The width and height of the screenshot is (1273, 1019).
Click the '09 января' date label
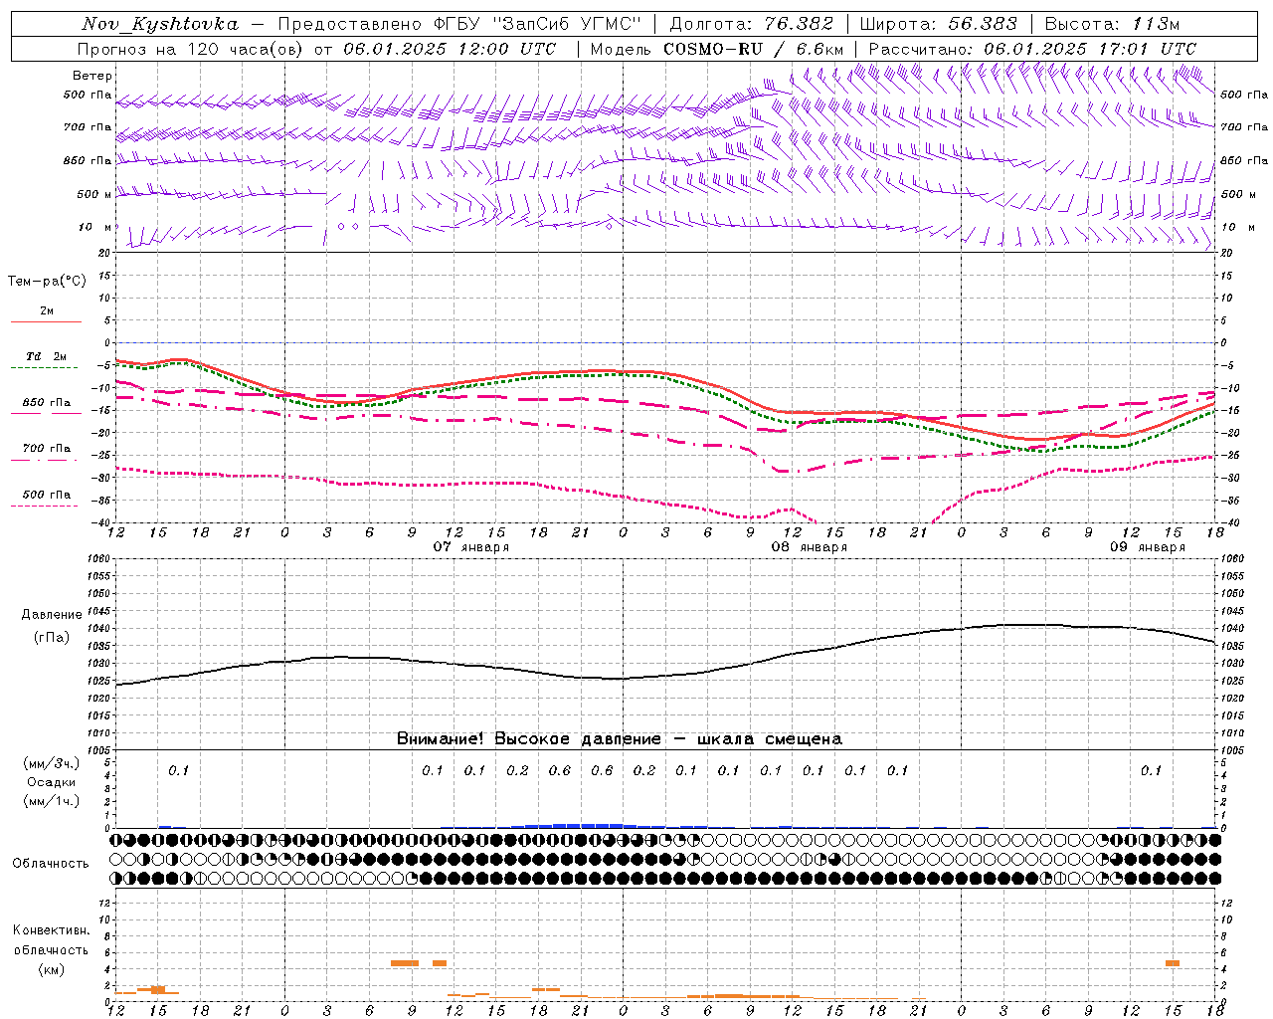1148,547
